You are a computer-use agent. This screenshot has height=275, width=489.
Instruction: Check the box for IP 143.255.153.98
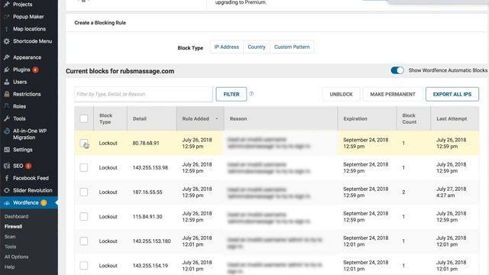pos(83,168)
